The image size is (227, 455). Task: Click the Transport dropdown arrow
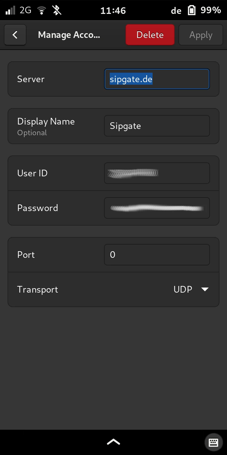click(x=205, y=289)
